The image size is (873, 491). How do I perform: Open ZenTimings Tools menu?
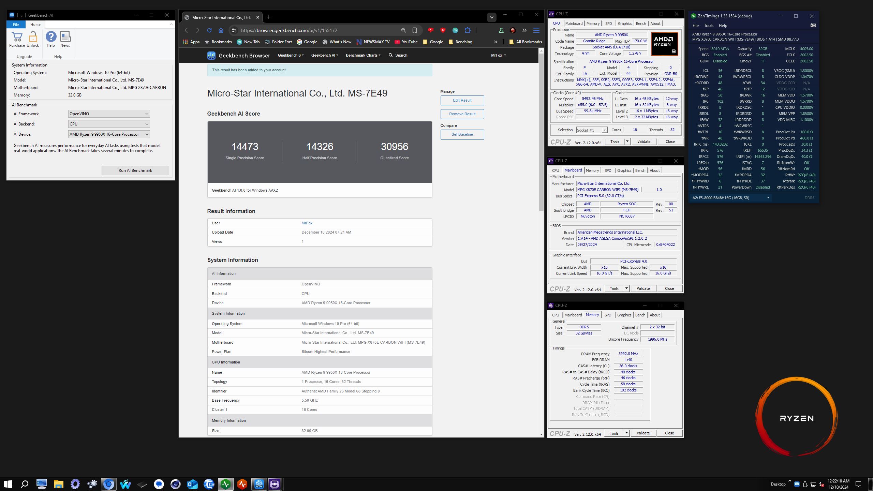click(709, 26)
